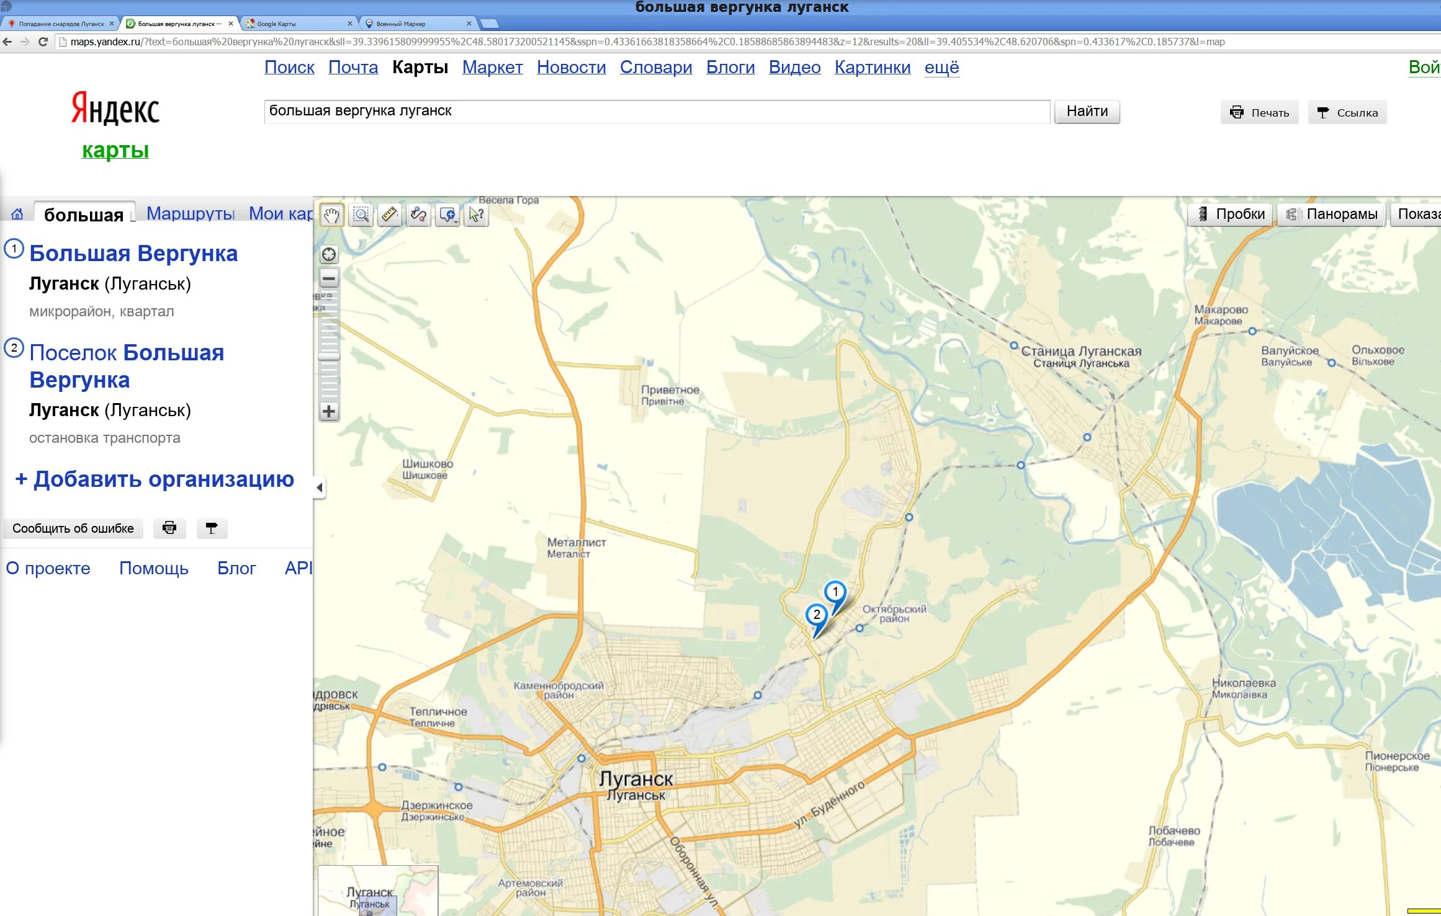This screenshot has width=1441, height=916.
Task: Open the Видео service link
Action: 794,67
